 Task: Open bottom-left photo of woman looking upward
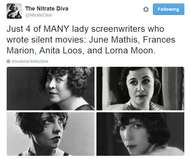point(50,134)
